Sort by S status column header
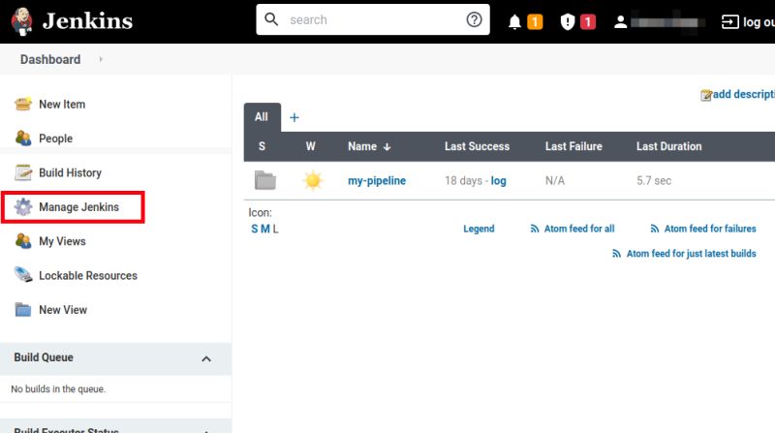The image size is (775, 433). [262, 146]
